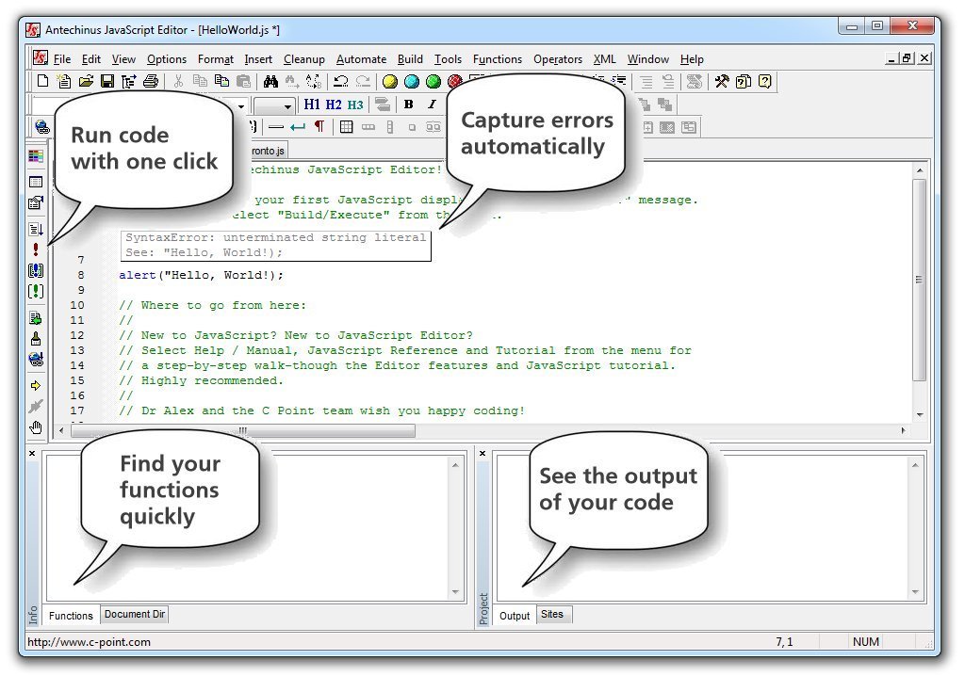Insert an H1 heading
Viewport: 965px width, 676px height.
click(x=311, y=104)
